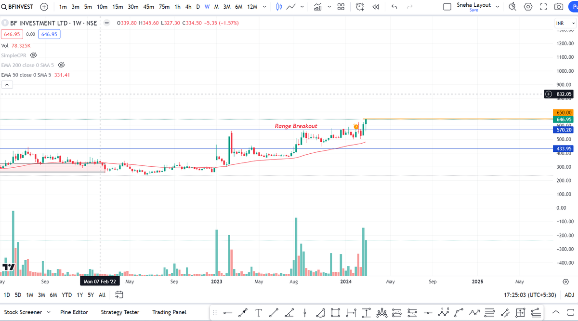Open quick search magnifier icon at top right
This screenshot has height=321, width=578.
(512, 7)
